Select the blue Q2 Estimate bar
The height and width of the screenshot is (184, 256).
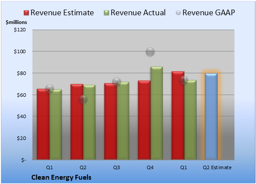point(211,116)
